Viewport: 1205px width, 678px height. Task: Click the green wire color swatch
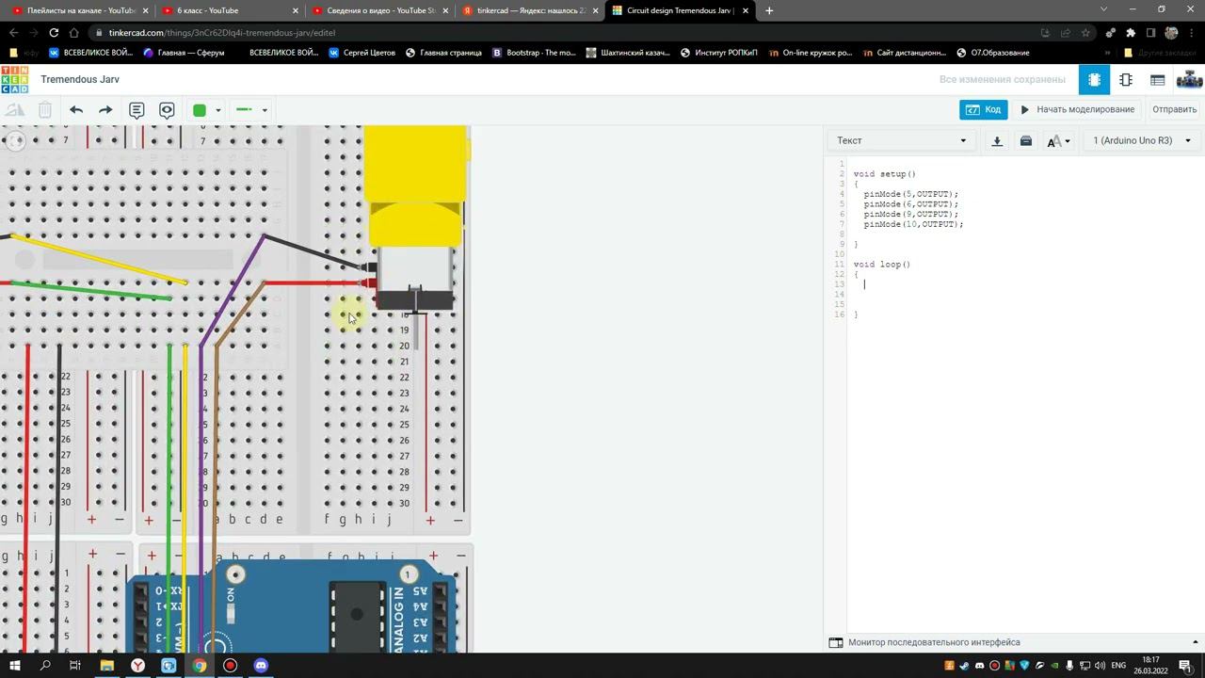pos(200,110)
